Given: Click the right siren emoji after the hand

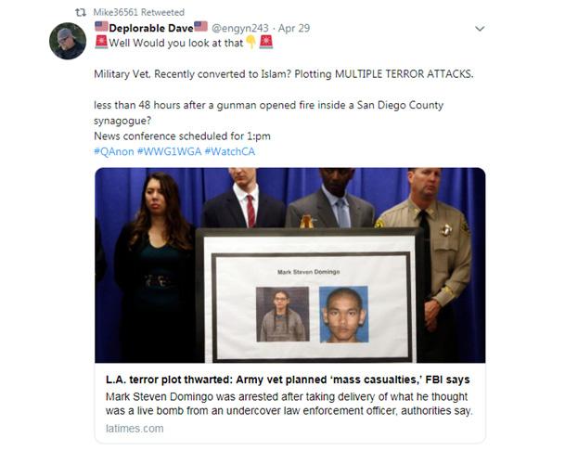Looking at the screenshot, I should [265, 42].
